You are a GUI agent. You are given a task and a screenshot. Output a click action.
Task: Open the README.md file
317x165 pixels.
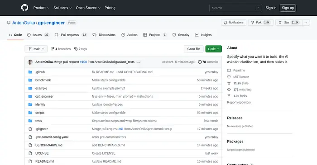(x=44, y=161)
